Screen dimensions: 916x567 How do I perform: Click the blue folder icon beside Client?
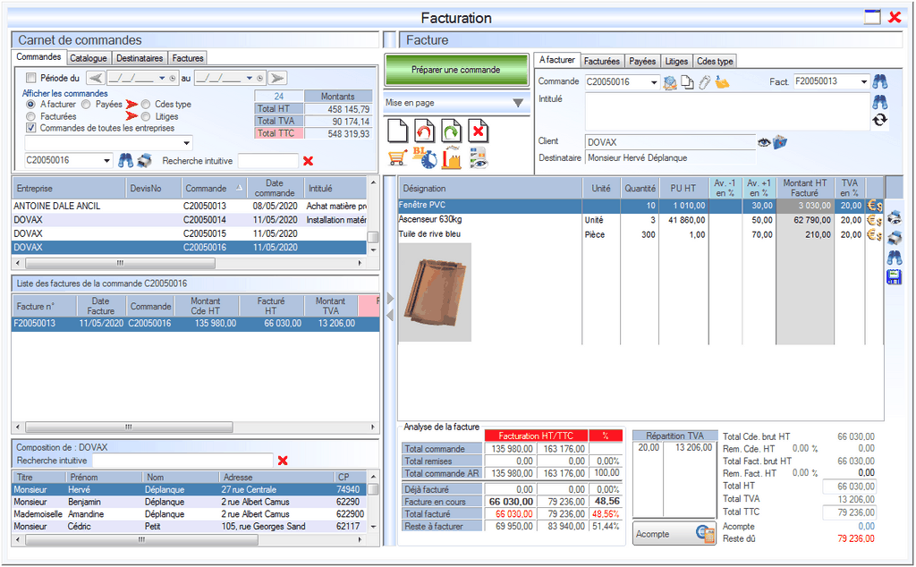click(780, 142)
